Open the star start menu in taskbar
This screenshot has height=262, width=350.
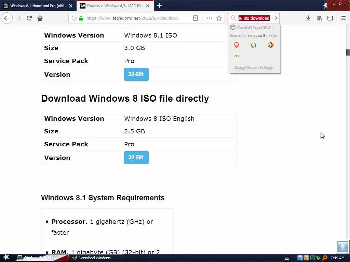6,257
